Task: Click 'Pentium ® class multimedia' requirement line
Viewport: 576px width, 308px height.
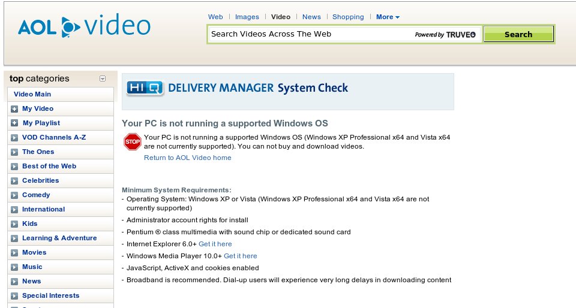Action: [x=239, y=232]
